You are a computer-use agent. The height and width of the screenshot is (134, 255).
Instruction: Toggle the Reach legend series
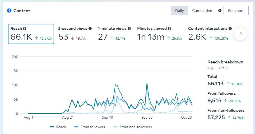tap(58, 127)
